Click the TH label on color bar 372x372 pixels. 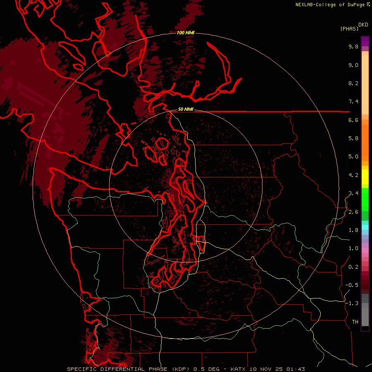[x=355, y=322]
